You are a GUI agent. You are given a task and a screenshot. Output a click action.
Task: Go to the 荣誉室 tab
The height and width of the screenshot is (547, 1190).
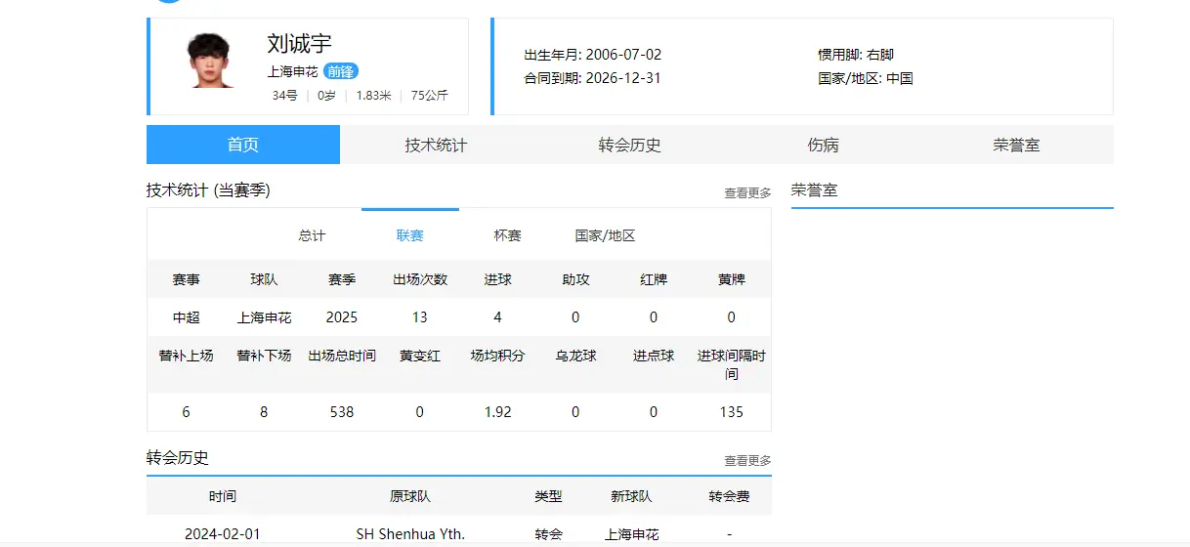1016,145
